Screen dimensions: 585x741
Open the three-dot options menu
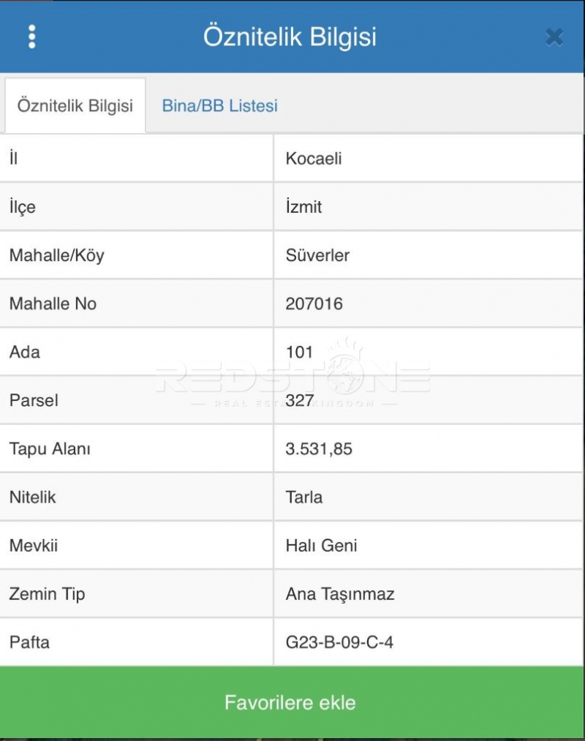31,37
